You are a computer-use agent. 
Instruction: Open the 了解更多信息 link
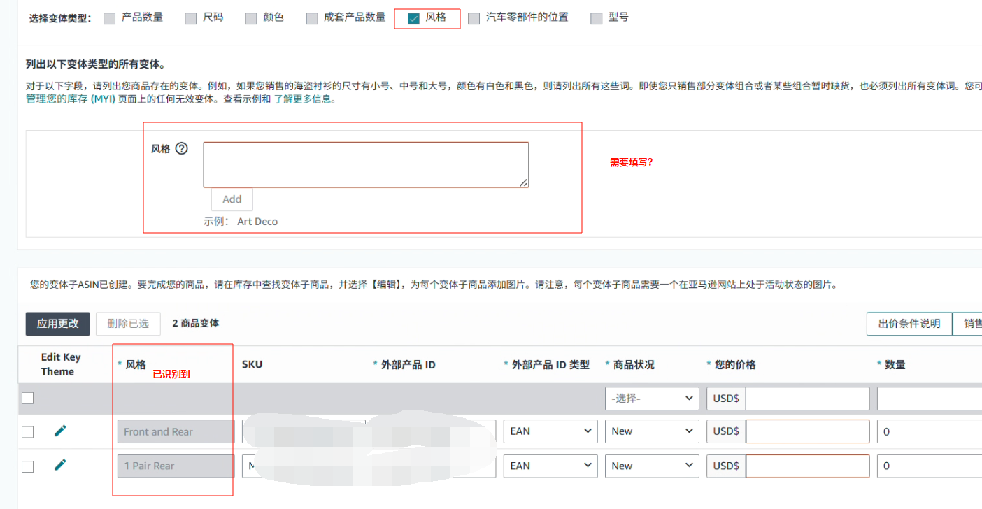pos(304,99)
